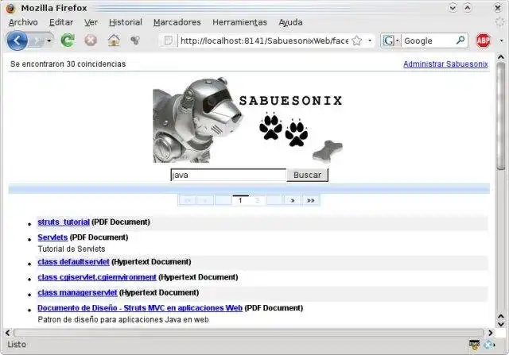The width and height of the screenshot is (509, 355).
Task: Open the Administrar Sabuesonix link
Action: pyautogui.click(x=445, y=64)
